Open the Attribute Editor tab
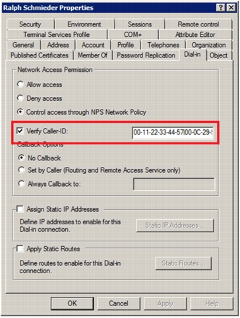240x318 pixels. 195,34
